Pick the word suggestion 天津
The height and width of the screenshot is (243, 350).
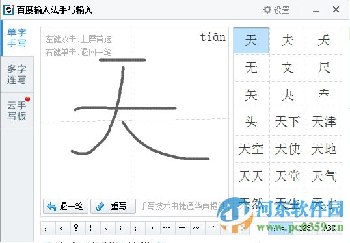click(324, 122)
